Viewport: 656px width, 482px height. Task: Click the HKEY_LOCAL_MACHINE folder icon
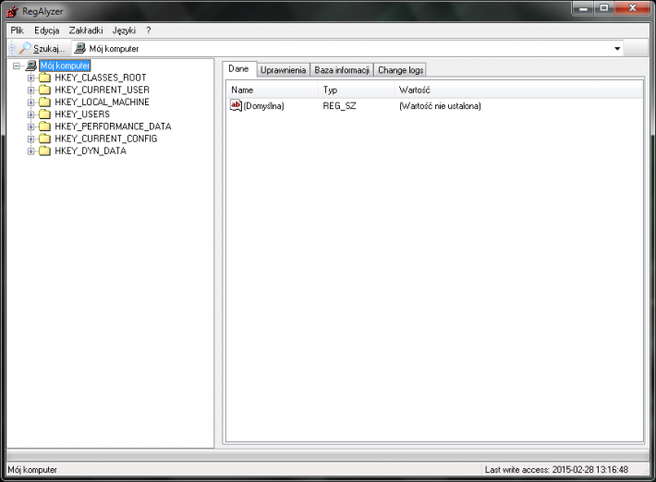tap(44, 102)
